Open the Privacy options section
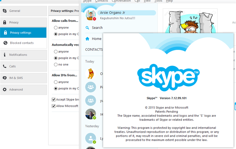Viewport: 236px width, 149px height. click(x=24, y=23)
